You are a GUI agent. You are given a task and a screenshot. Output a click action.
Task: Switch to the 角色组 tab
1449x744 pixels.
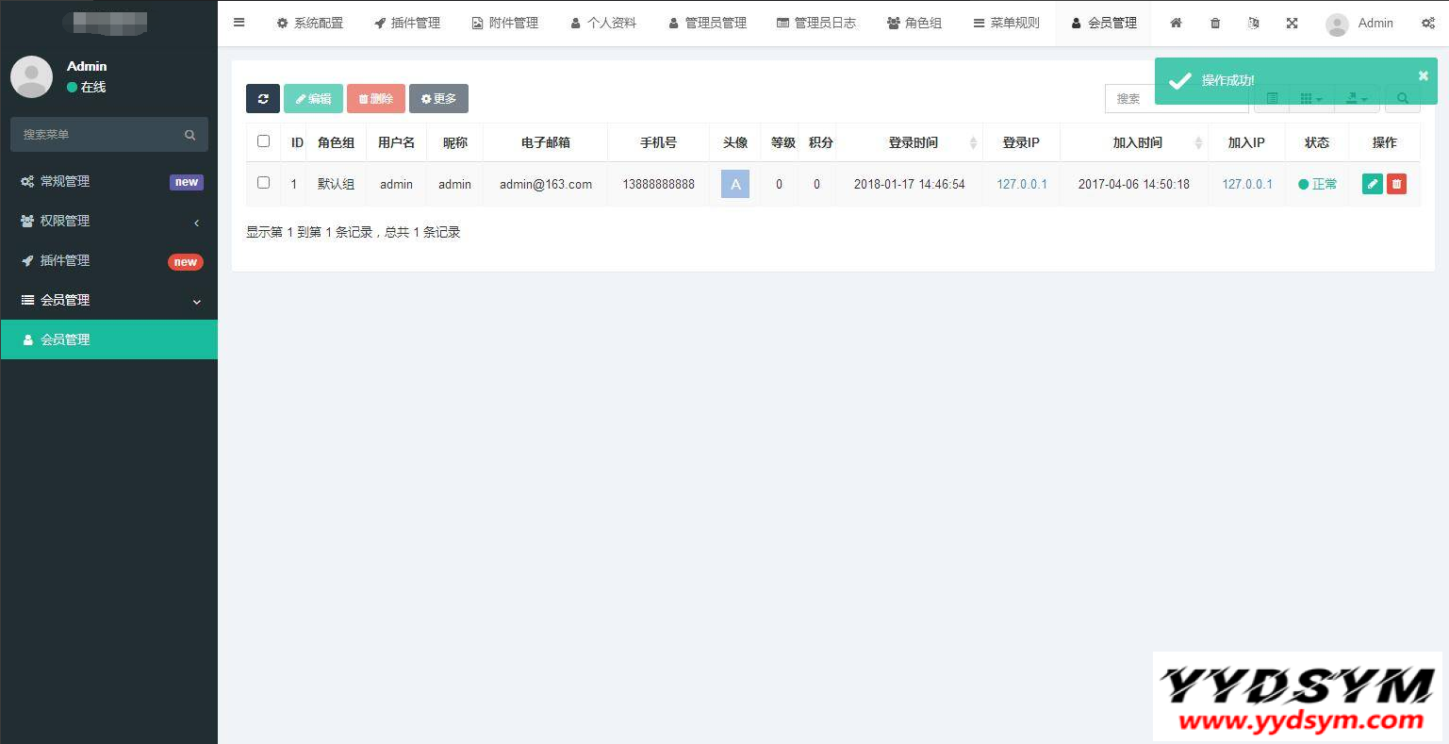click(x=914, y=24)
